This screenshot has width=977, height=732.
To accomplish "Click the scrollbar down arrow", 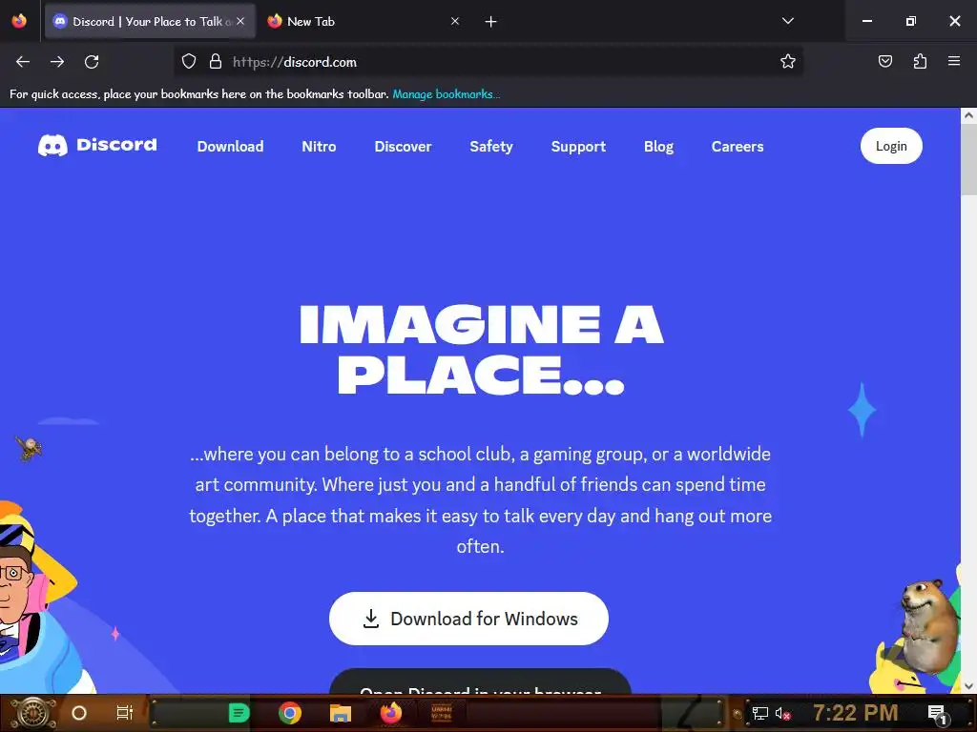I will [x=968, y=686].
